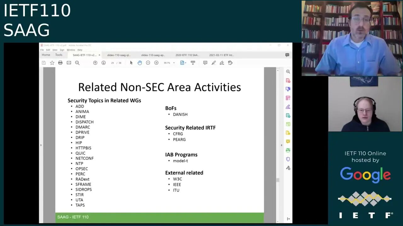Screen dimensions: 403x226
Task: Close the SAAG-IETF-110-v2 tab
Action: pyautogui.click(x=99, y=55)
